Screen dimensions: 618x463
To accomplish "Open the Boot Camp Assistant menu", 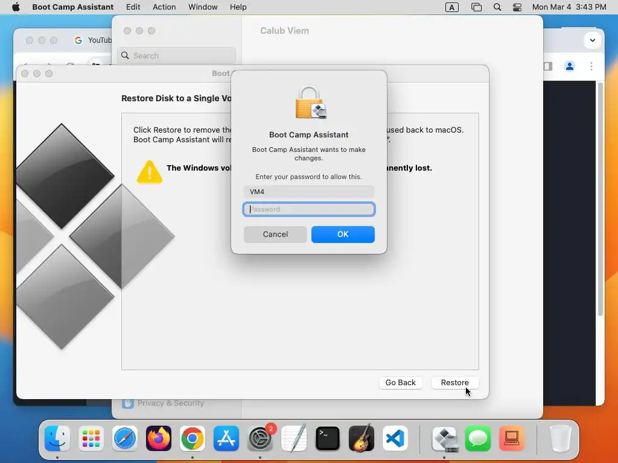I will pyautogui.click(x=73, y=7).
